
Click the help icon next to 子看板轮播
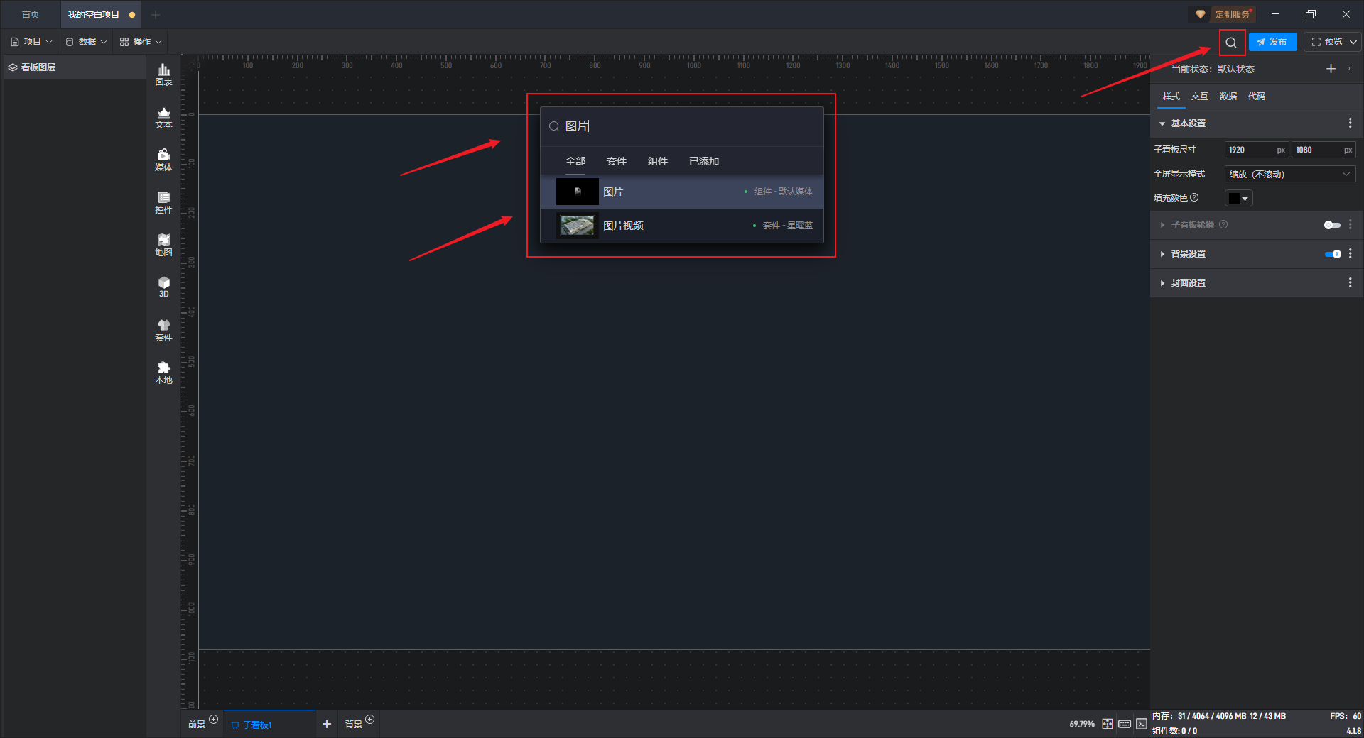pos(1223,225)
